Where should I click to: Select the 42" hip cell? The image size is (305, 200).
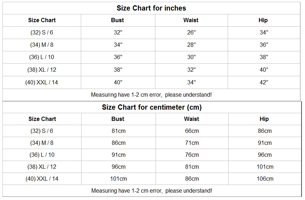click(x=264, y=82)
